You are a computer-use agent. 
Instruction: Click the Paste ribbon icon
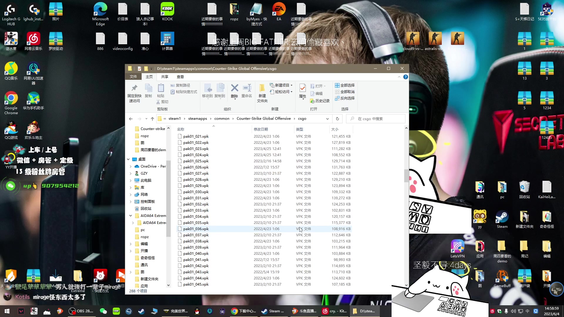(161, 88)
